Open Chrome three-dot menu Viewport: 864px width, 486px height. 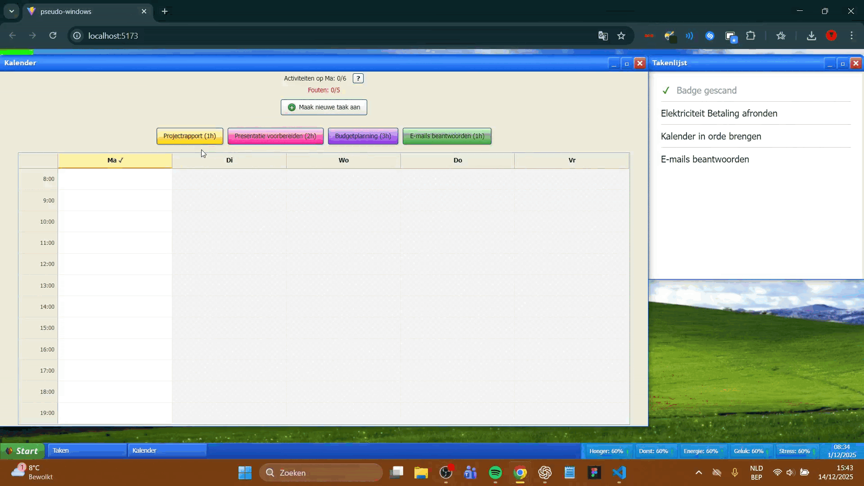coord(851,36)
